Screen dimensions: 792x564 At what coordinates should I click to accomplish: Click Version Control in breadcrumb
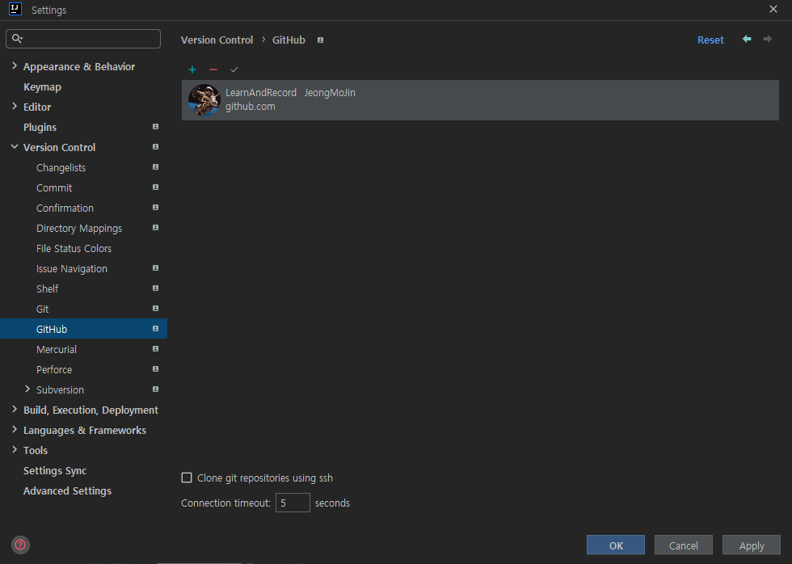point(217,40)
